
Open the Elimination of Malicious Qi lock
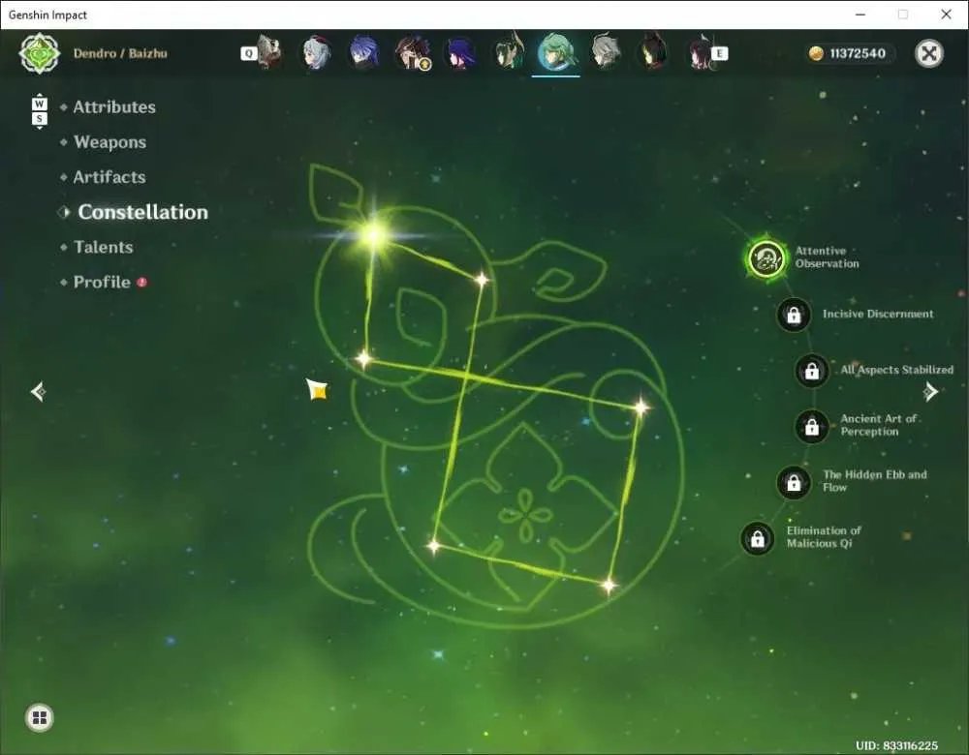[757, 538]
